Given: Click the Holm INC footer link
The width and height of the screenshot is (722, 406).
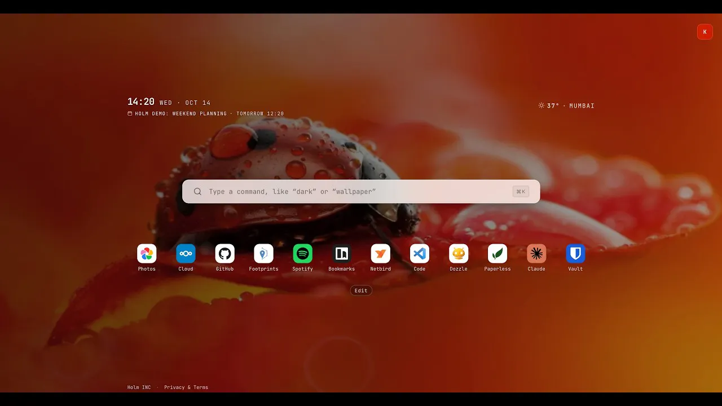Looking at the screenshot, I should pyautogui.click(x=139, y=387).
